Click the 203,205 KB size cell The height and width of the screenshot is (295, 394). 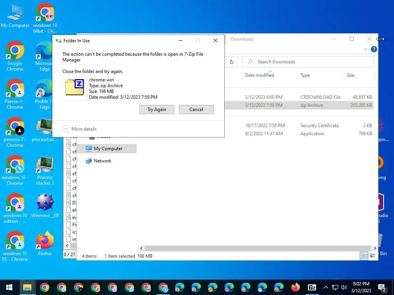(x=361, y=105)
